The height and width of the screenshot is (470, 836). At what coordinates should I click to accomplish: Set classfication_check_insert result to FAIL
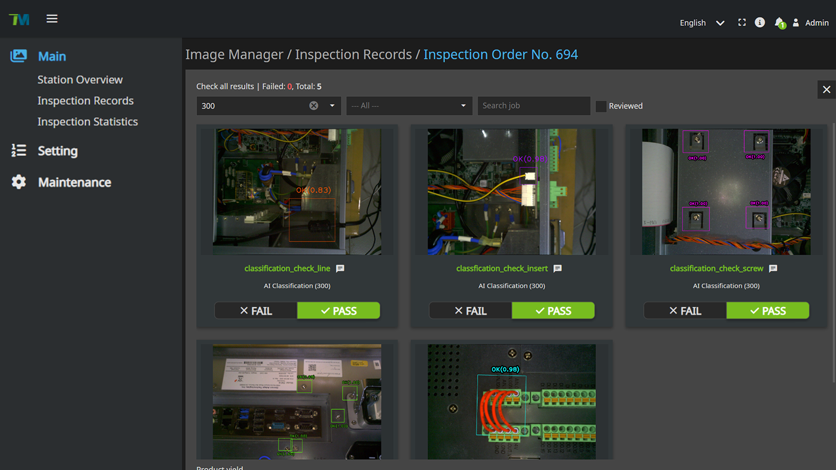[470, 311]
